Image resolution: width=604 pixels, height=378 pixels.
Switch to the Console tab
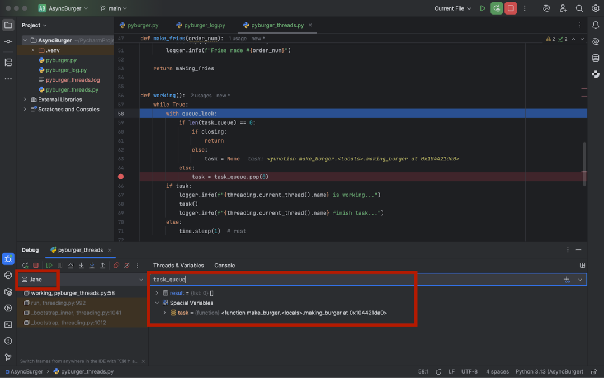pyautogui.click(x=225, y=266)
